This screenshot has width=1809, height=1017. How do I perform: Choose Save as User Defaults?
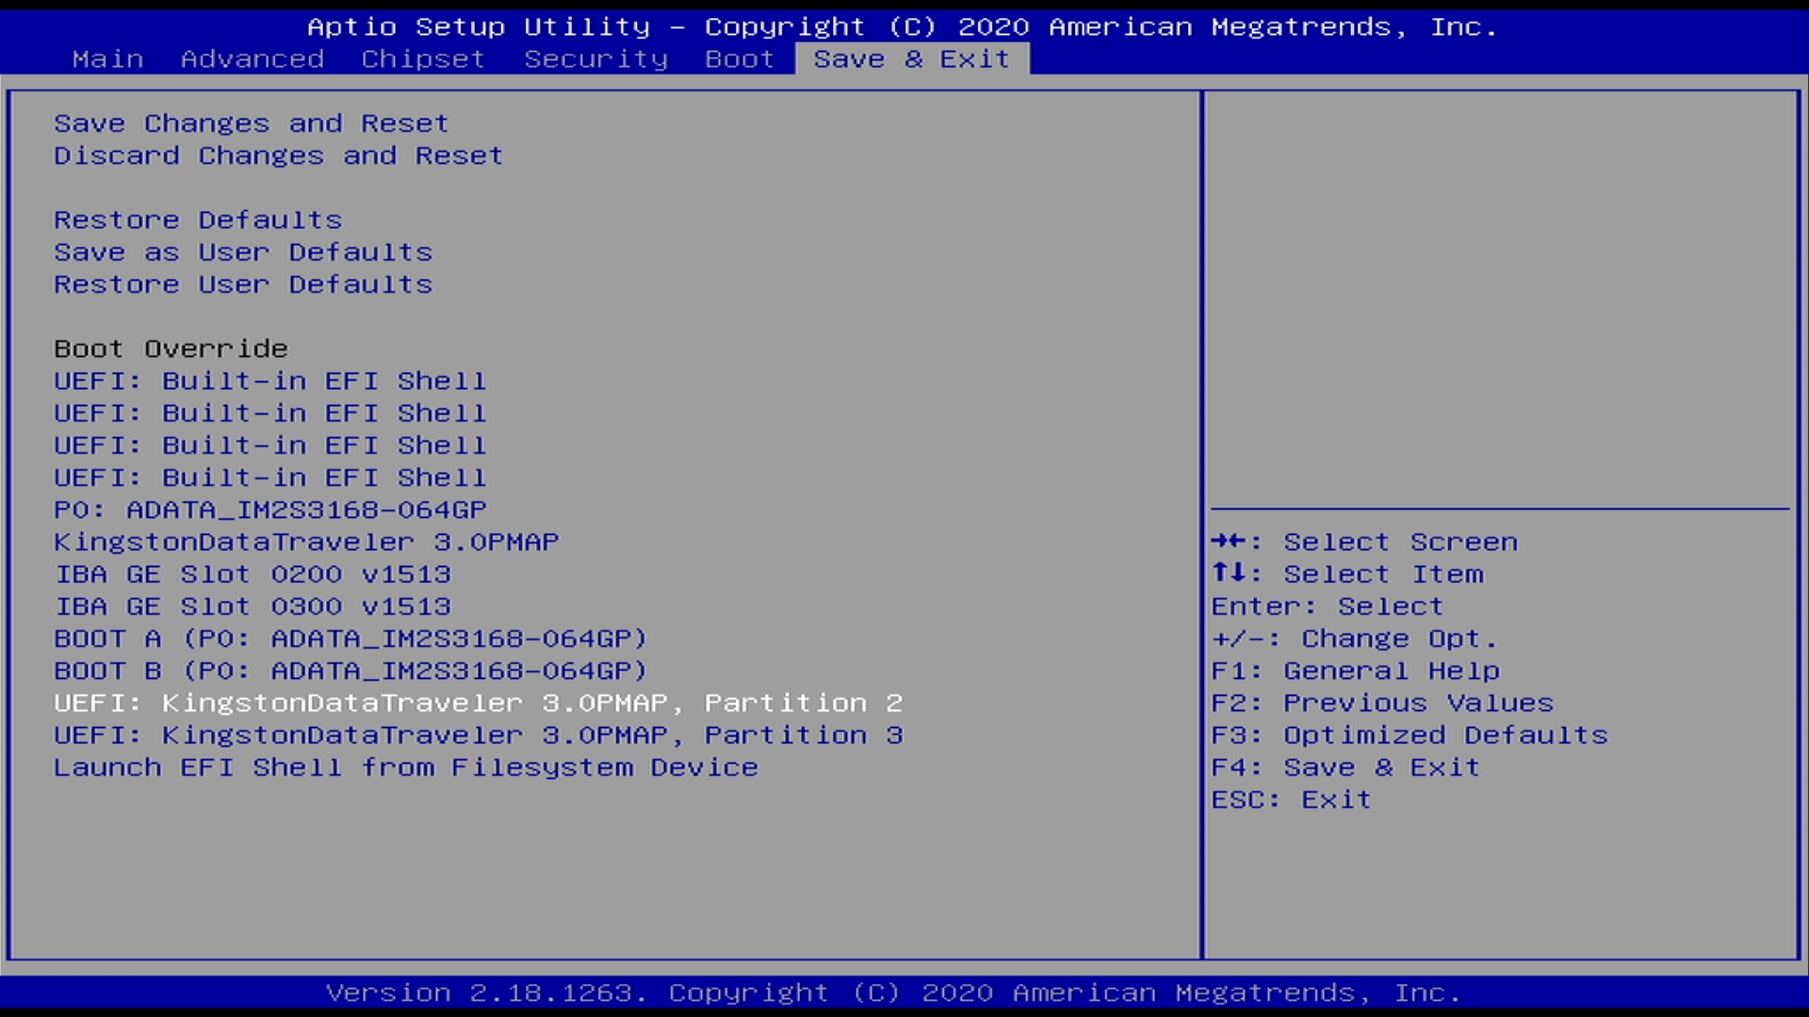pyautogui.click(x=243, y=252)
